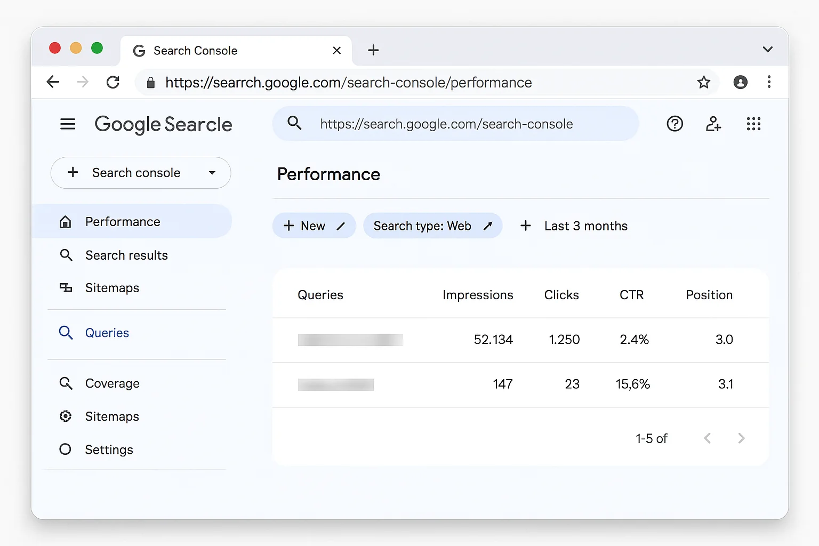Viewport: 819px width, 546px height.
Task: Open the add user icon
Action: coord(713,124)
